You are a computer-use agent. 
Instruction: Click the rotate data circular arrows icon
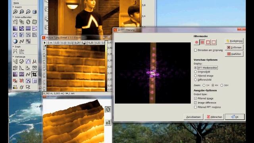[x=28, y=22]
